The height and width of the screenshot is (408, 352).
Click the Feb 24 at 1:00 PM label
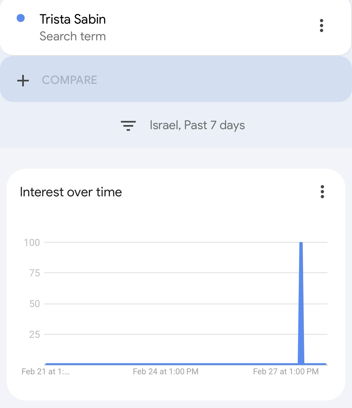click(x=166, y=372)
